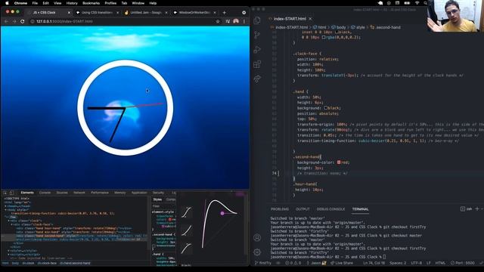Screen dimensions: 484x272
Task: Open the VS Code Explorer icon
Action: tap(257, 20)
